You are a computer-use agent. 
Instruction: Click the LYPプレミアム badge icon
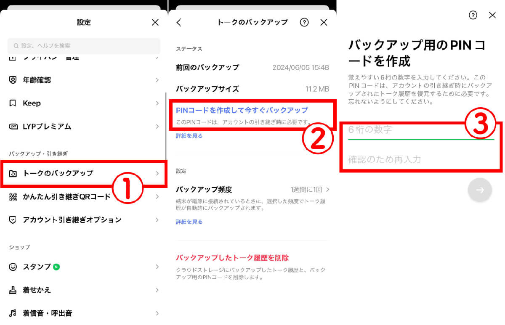pyautogui.click(x=13, y=127)
